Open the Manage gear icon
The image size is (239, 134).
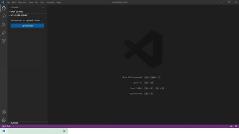click(x=4, y=120)
